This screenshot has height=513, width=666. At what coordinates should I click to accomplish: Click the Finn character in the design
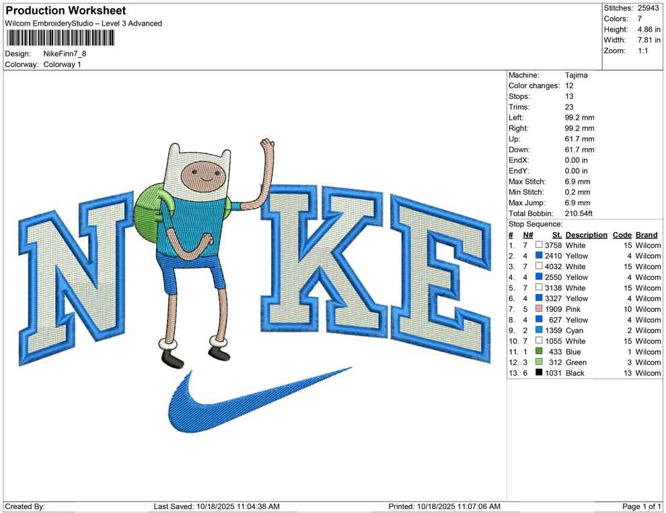pyautogui.click(x=203, y=253)
